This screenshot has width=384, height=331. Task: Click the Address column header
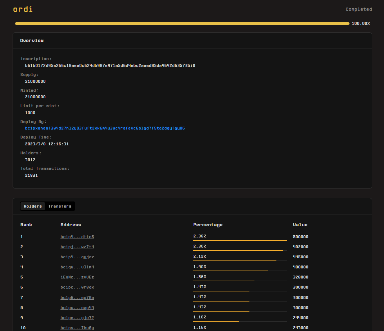pos(71,225)
